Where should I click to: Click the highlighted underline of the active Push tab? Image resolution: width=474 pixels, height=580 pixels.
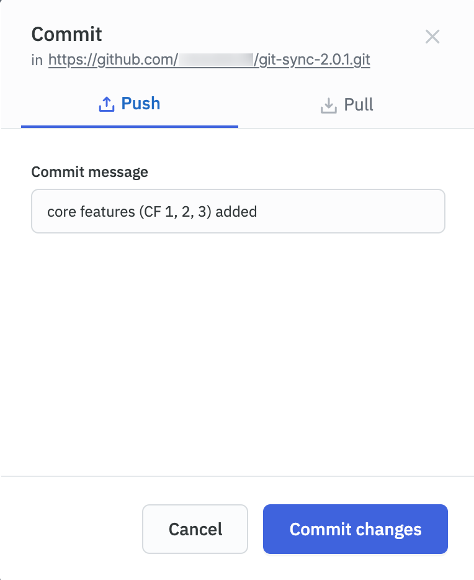click(x=130, y=126)
